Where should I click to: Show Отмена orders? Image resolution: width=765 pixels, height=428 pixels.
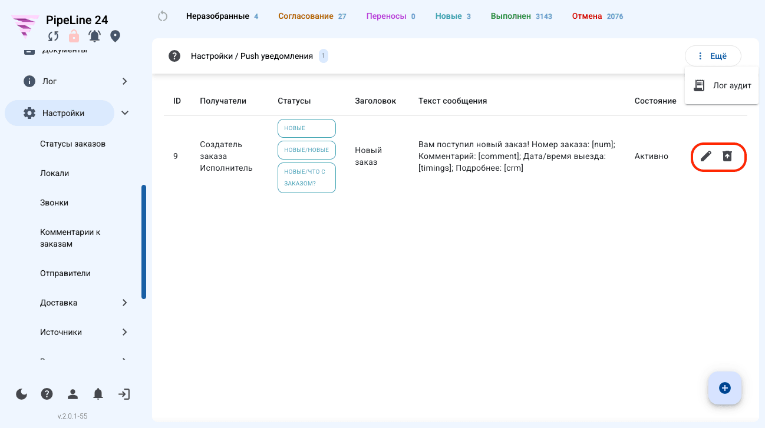pos(598,16)
